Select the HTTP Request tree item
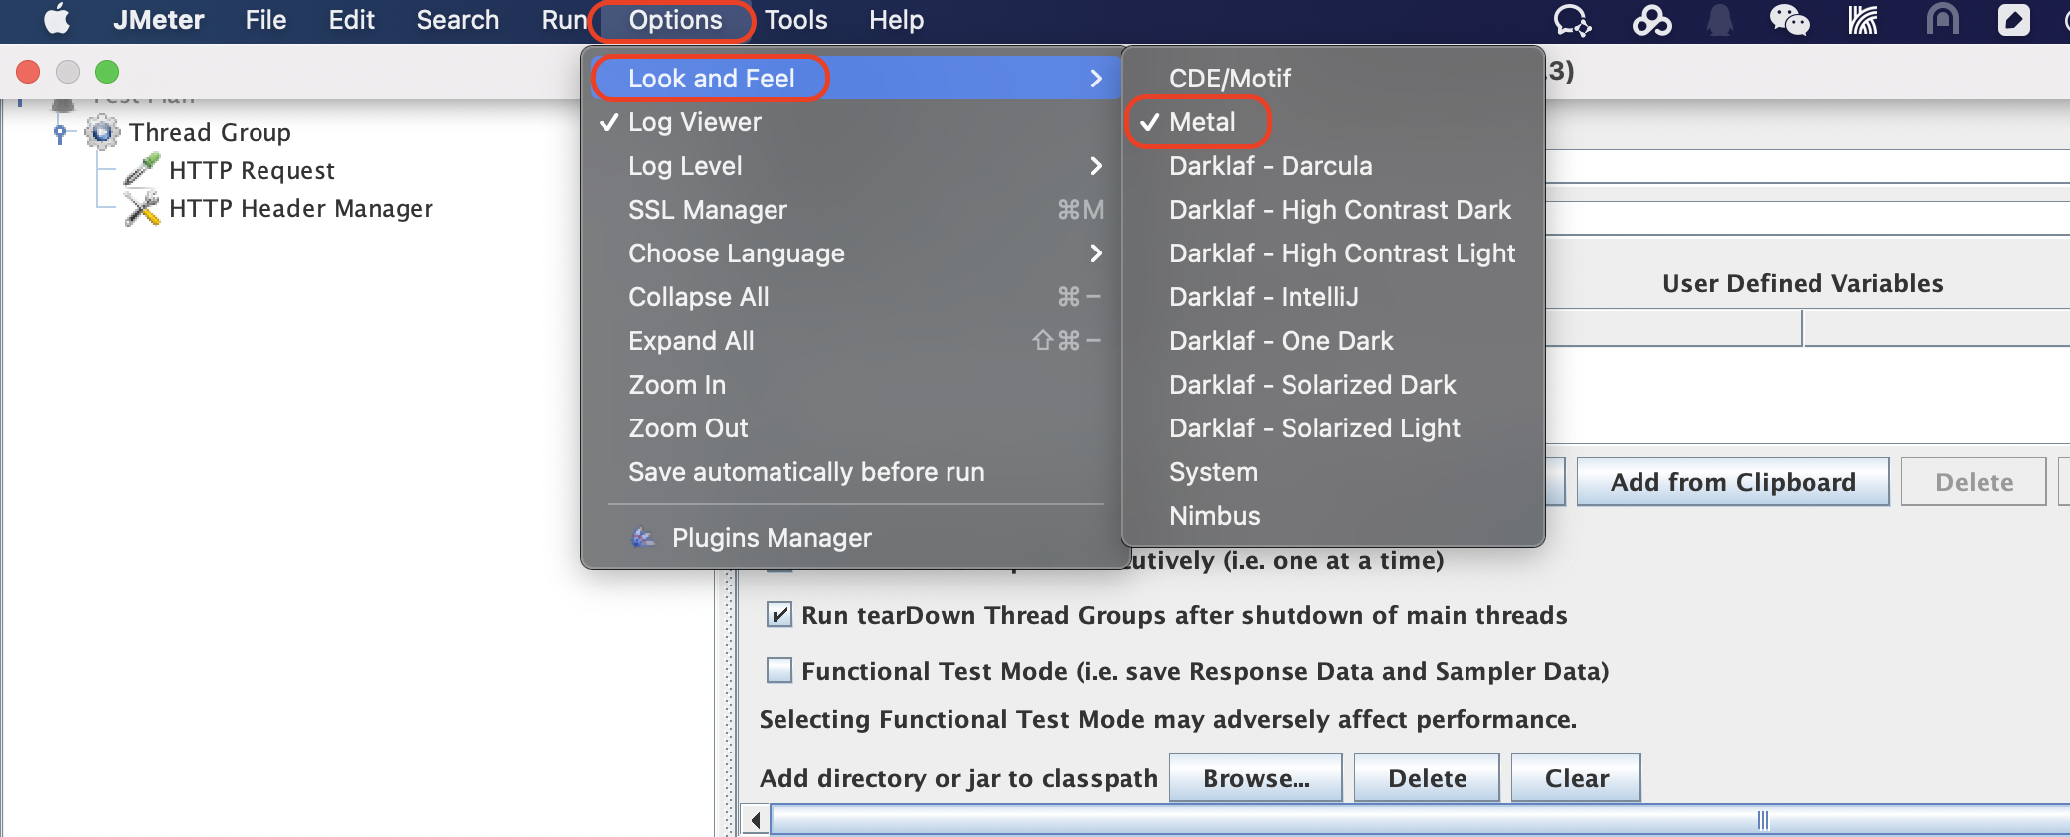The image size is (2070, 837). coord(252,170)
